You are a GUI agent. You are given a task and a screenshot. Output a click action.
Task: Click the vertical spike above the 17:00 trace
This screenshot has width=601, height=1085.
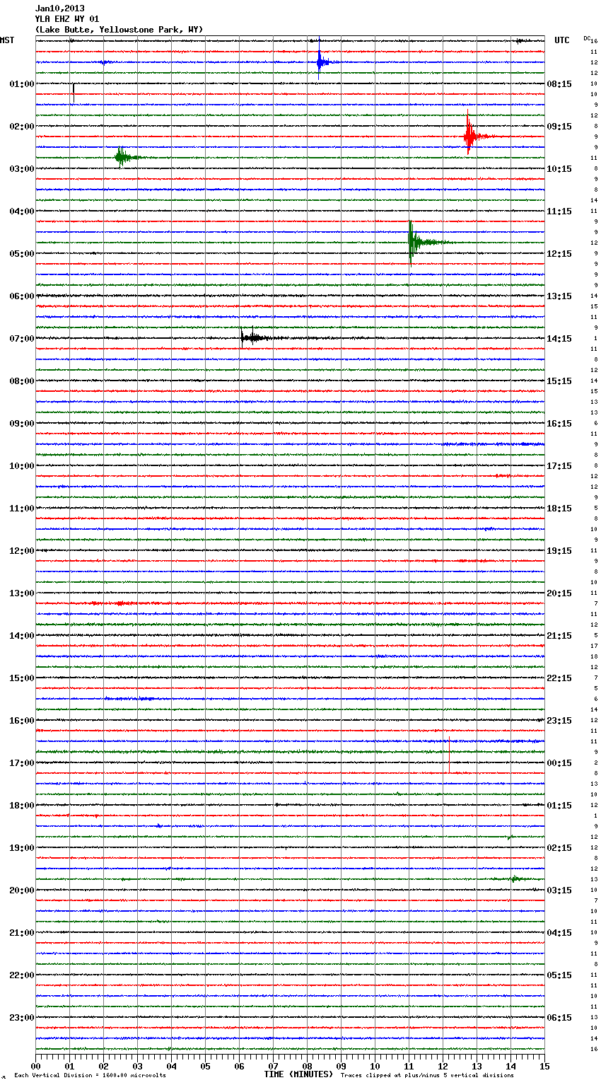(x=449, y=754)
